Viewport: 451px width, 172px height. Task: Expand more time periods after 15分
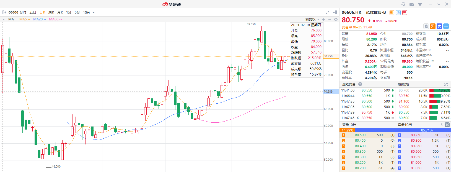(94, 12)
